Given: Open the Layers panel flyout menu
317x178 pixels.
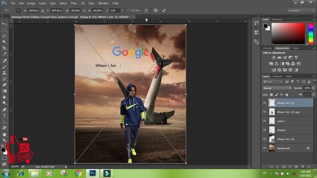Looking at the screenshot, I should click(314, 77).
